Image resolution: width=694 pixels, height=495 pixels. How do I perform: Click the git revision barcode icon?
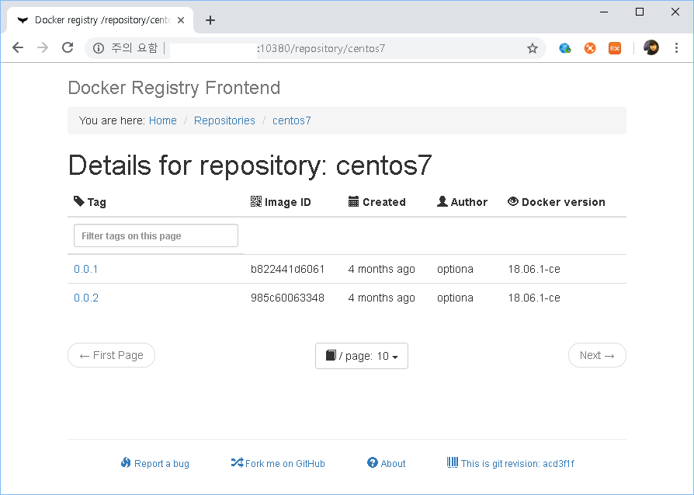click(x=453, y=462)
